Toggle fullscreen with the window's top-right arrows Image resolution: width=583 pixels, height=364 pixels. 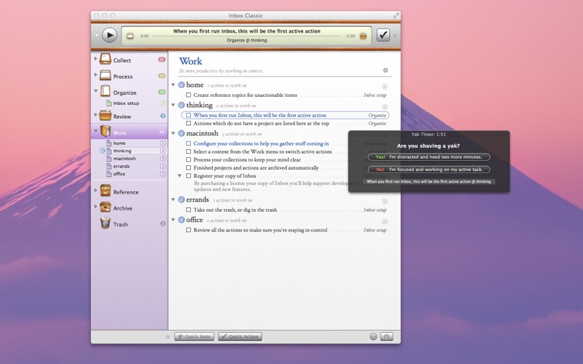pyautogui.click(x=396, y=15)
